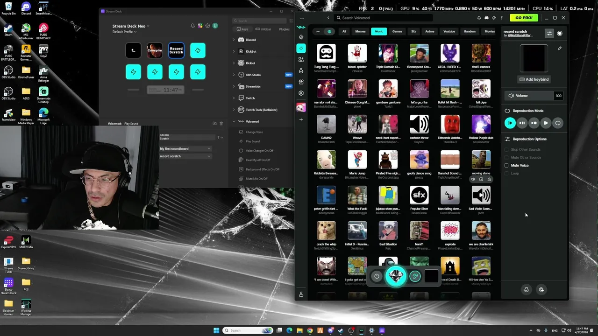Select the Sfx category tab
The width and height of the screenshot is (598, 336).
(413, 32)
